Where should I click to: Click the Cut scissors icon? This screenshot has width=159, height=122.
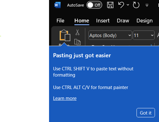[x=77, y=32]
